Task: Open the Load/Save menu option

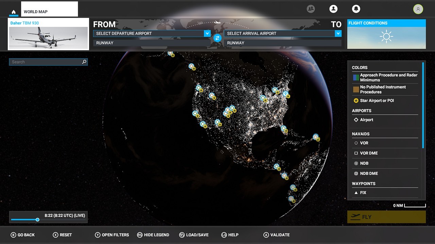Action: (x=194, y=235)
